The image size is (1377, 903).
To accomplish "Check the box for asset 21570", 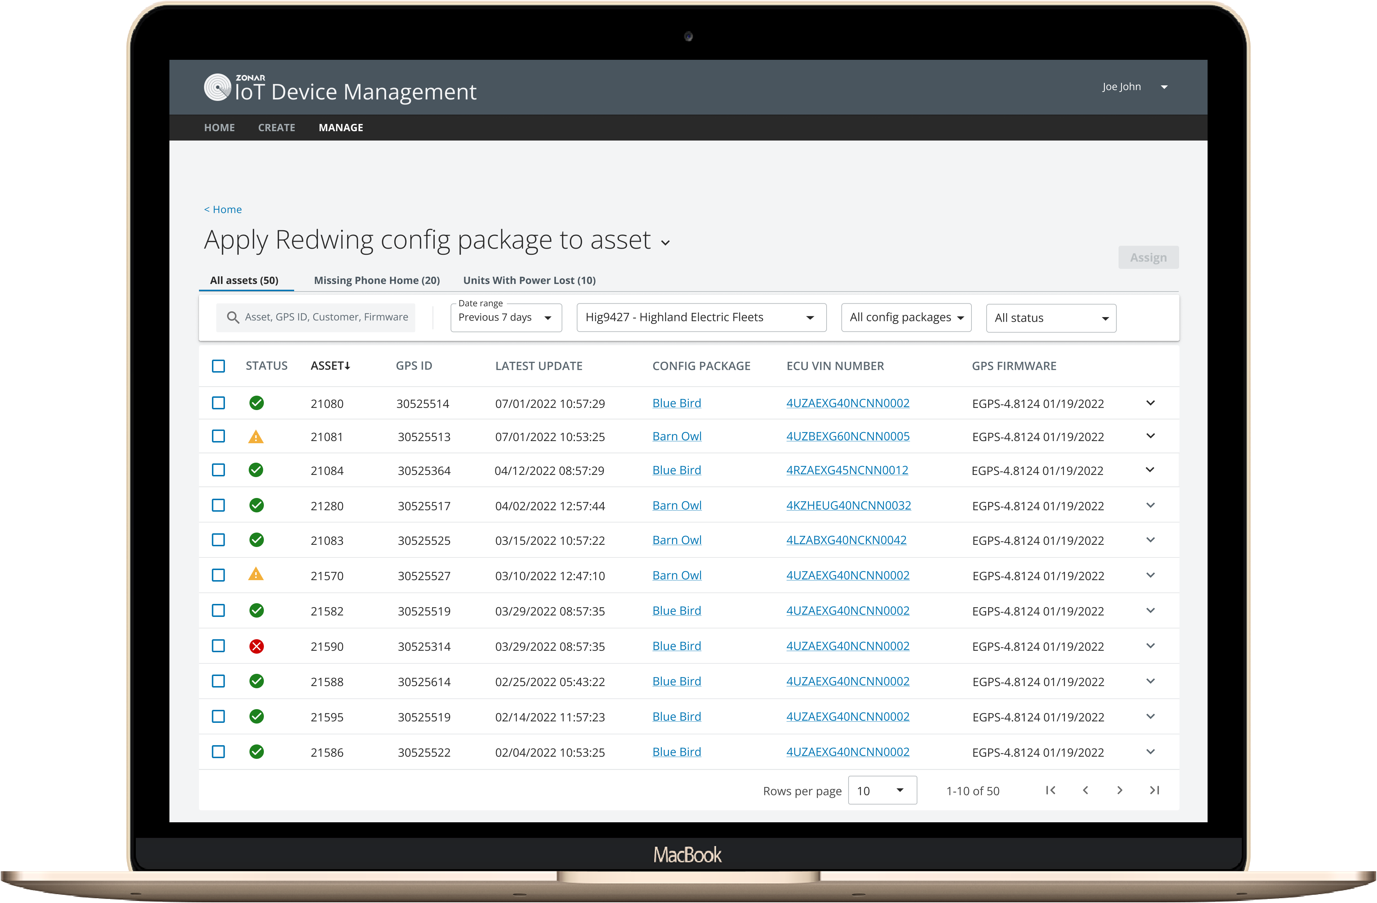I will click(x=218, y=575).
